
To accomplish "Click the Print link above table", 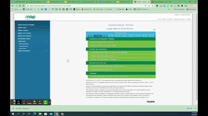I will pyautogui.click(x=154, y=29).
